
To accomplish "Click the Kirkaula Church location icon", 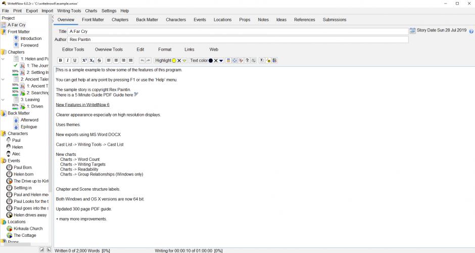I will point(10,228).
